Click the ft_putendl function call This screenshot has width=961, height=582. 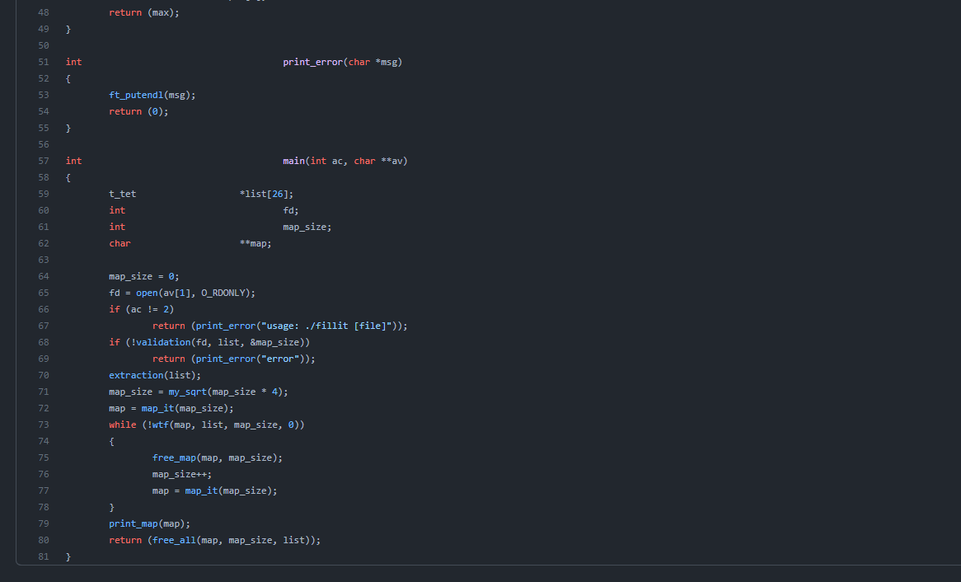click(x=136, y=95)
